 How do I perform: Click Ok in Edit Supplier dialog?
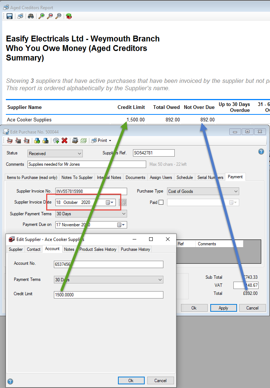131,381
